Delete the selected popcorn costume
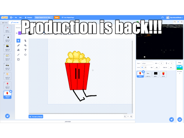The width and height of the screenshot is (184, 138). coord(11,91)
